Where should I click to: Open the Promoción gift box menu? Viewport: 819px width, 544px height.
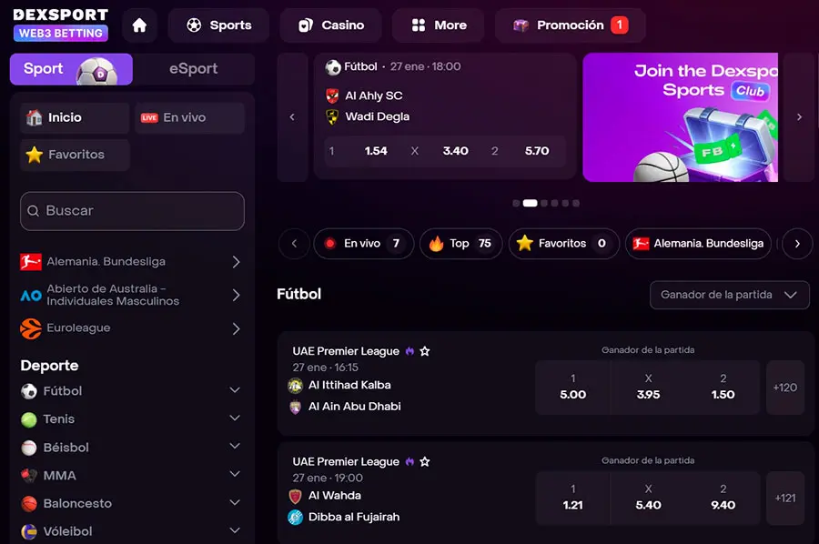tap(570, 25)
